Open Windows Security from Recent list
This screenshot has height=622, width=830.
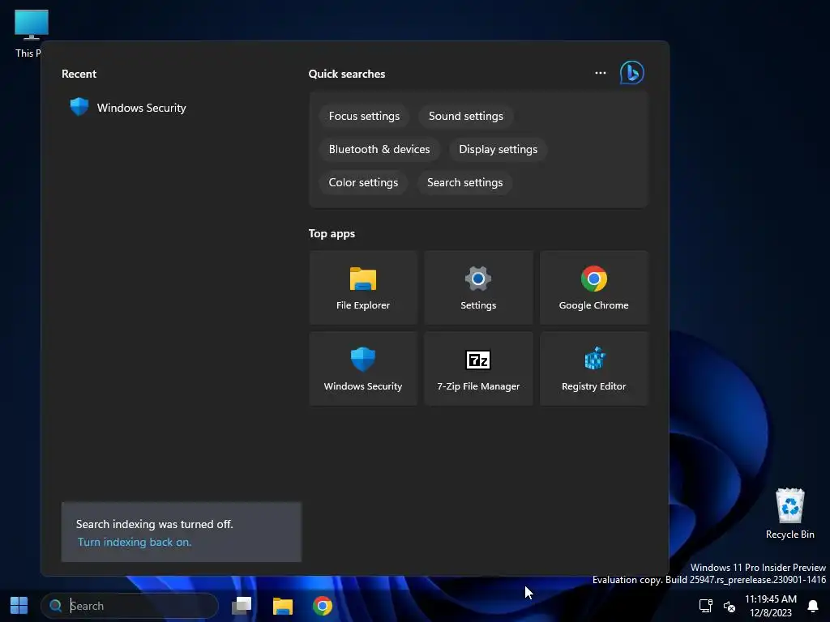(128, 108)
